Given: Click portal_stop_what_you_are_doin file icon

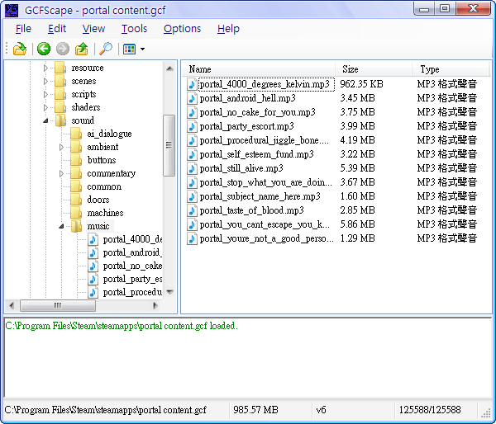Looking at the screenshot, I should (x=192, y=182).
